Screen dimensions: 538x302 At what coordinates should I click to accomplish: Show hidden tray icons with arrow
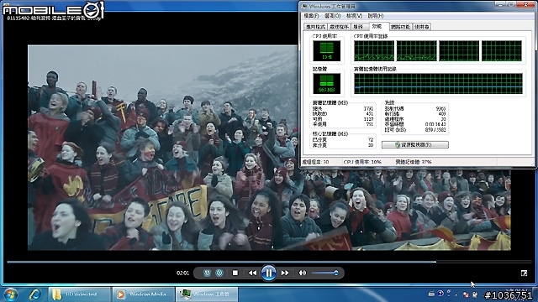[x=456, y=294]
